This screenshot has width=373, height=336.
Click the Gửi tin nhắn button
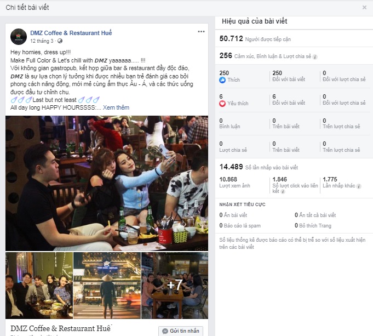pyautogui.click(x=181, y=331)
